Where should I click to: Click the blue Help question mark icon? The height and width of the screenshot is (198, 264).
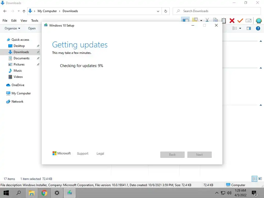pos(258,28)
